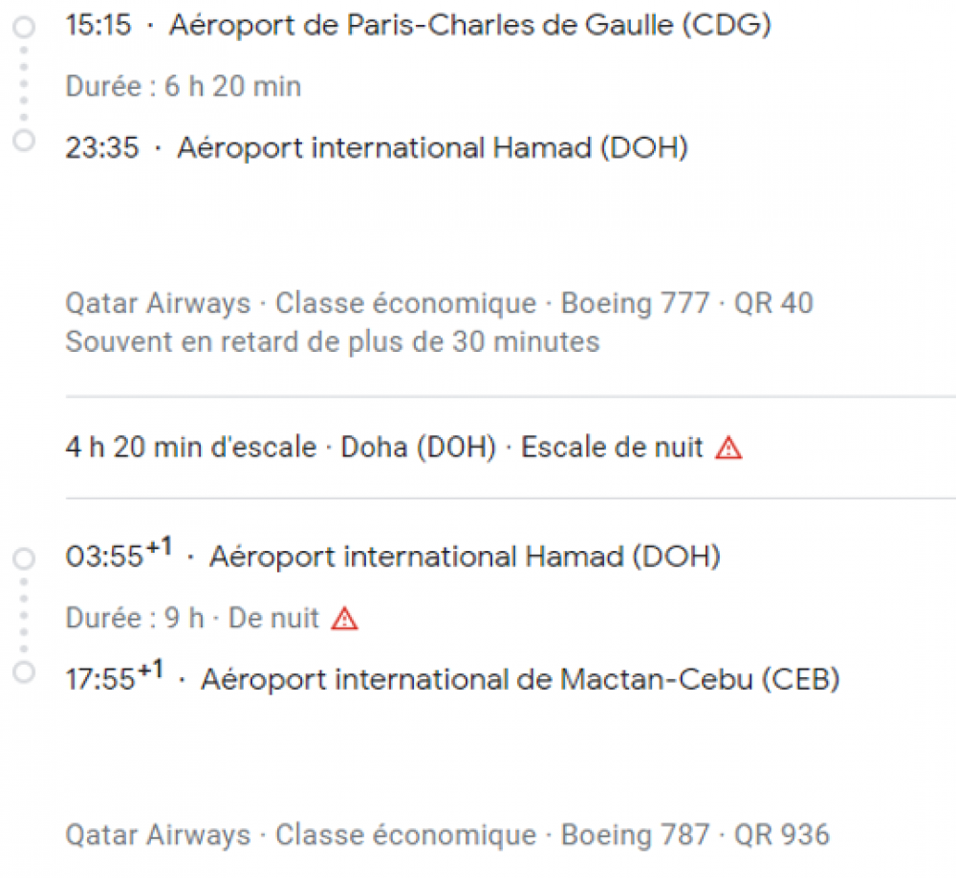
Task: Click the red warning icon beside Escale de nuit
Action: pyautogui.click(x=728, y=448)
